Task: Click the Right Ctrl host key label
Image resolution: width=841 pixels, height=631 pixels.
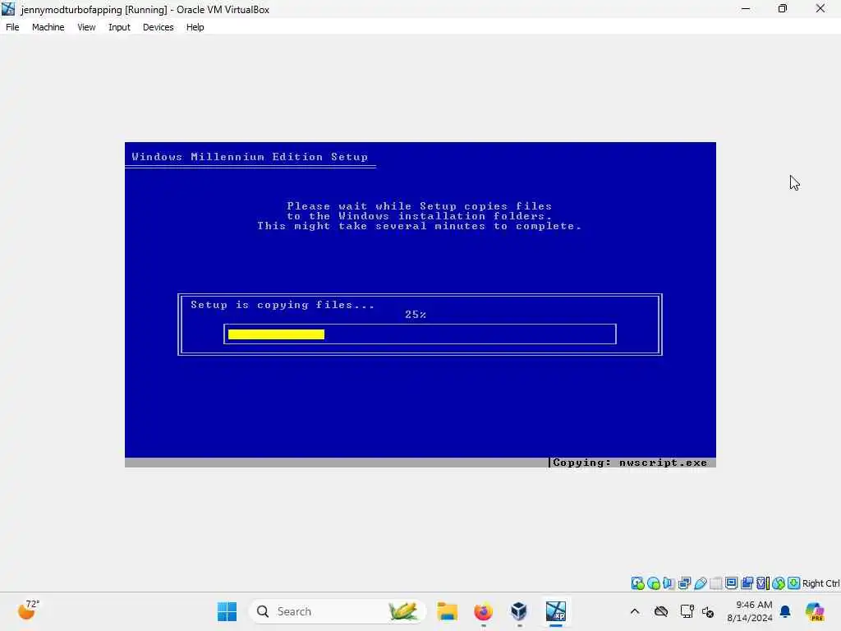Action: tap(820, 583)
